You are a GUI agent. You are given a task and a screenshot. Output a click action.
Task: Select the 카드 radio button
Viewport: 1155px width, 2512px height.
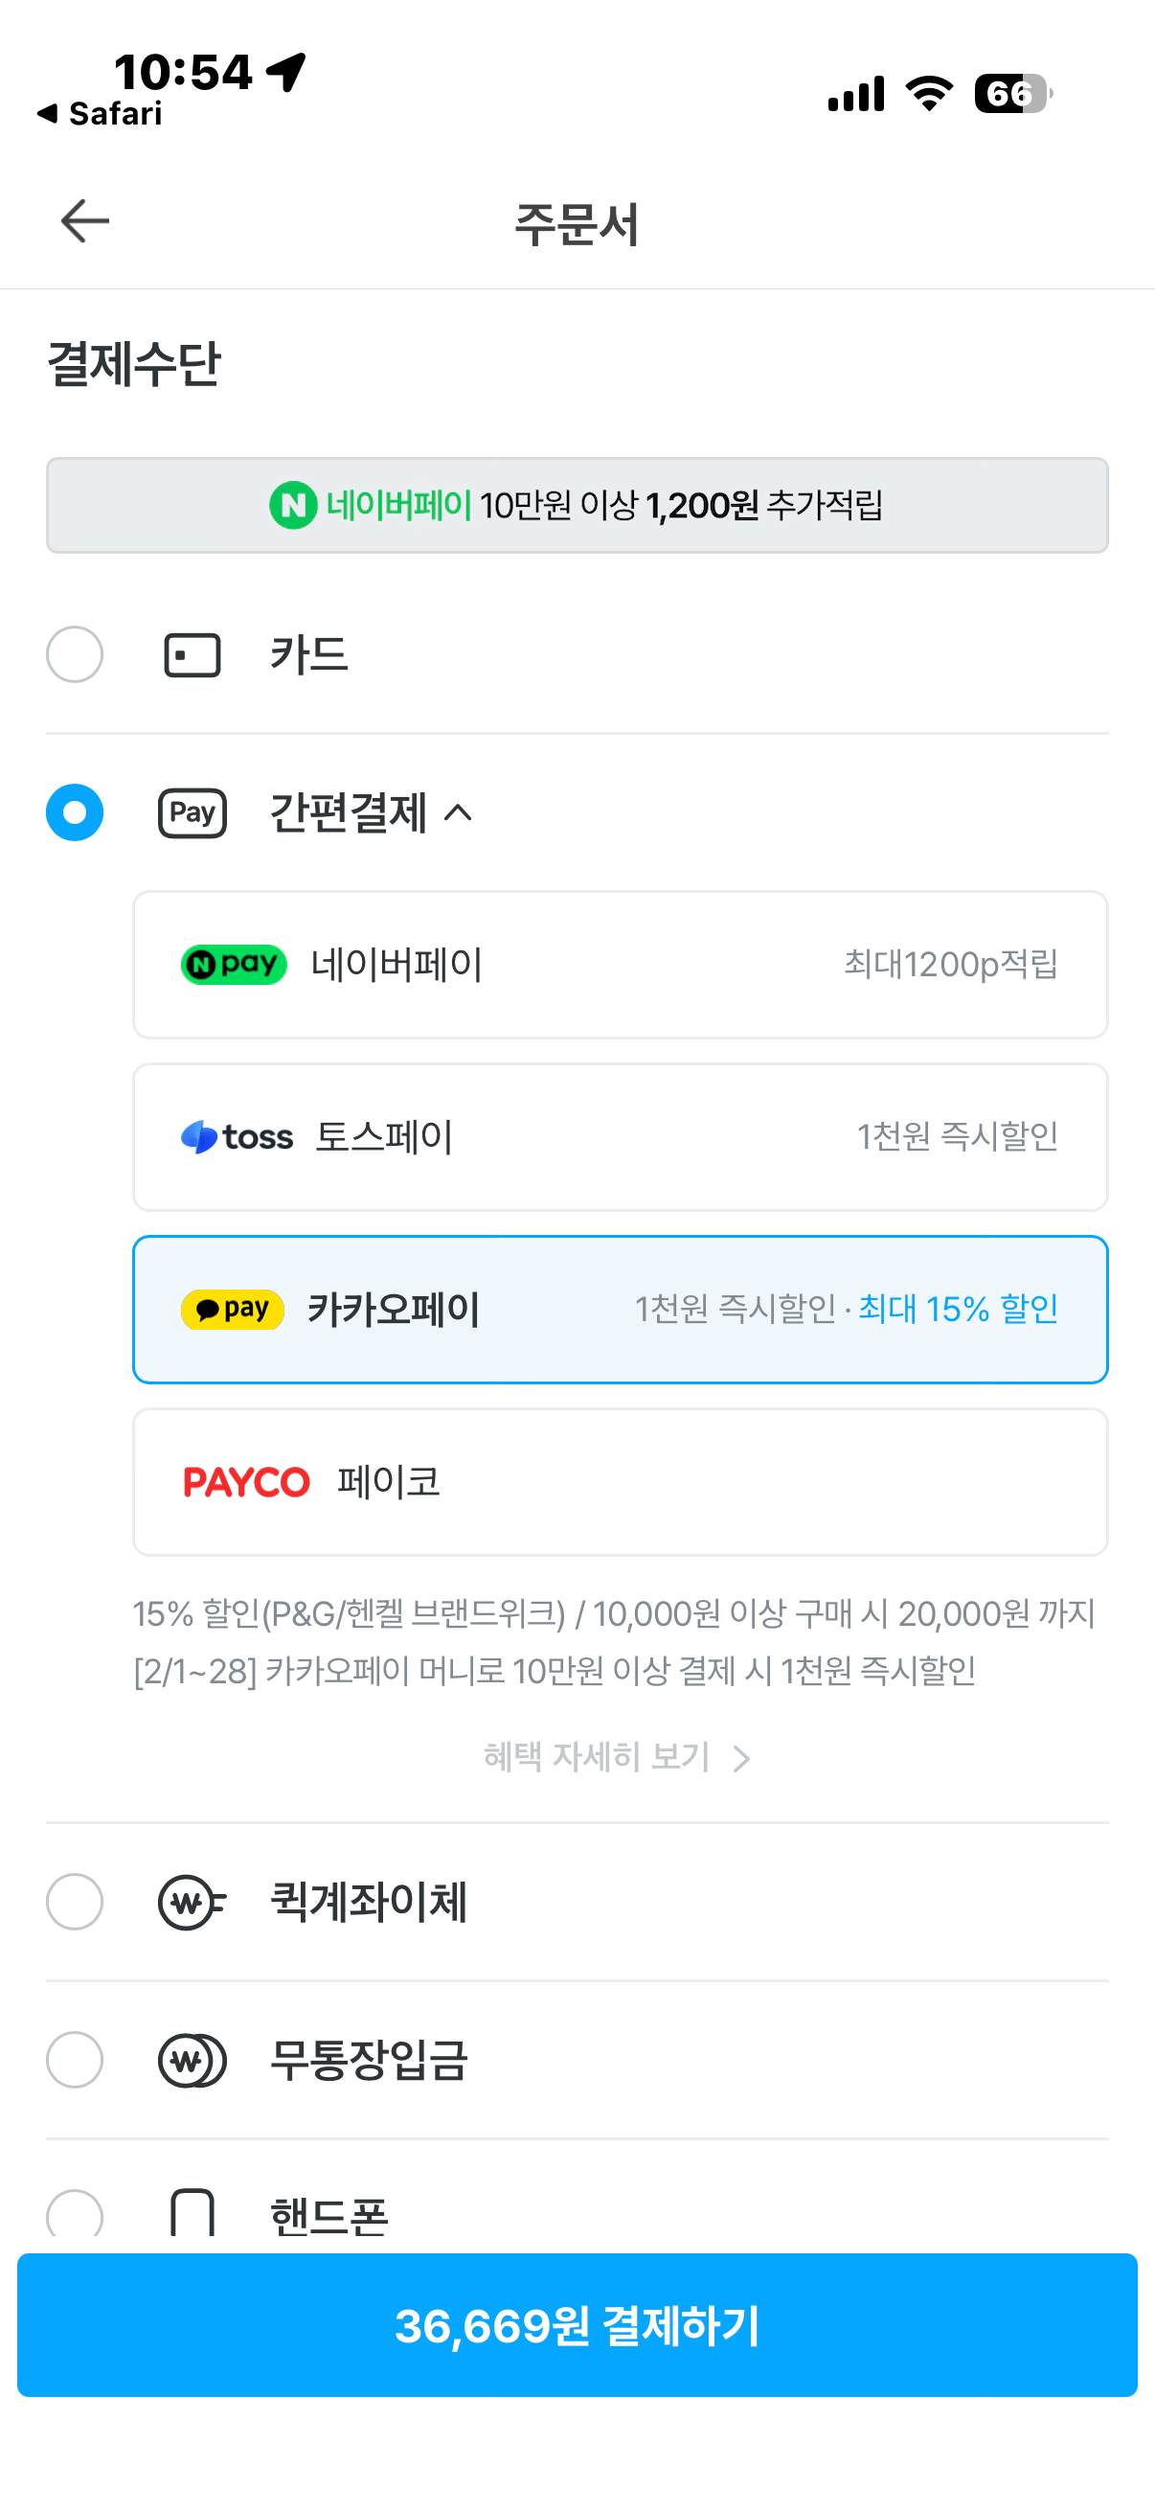coord(75,654)
